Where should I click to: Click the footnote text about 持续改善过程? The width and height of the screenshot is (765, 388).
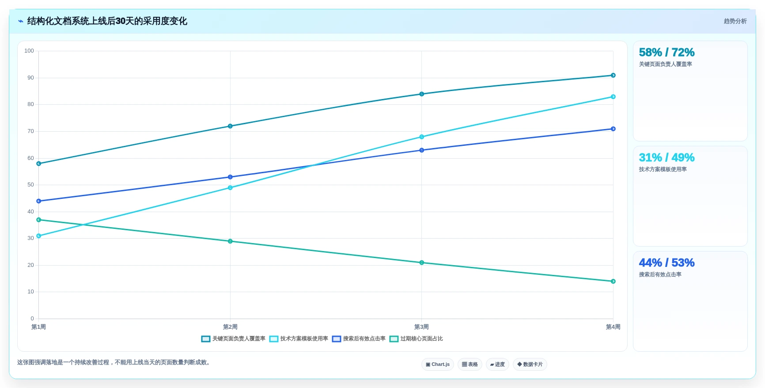tap(114, 362)
